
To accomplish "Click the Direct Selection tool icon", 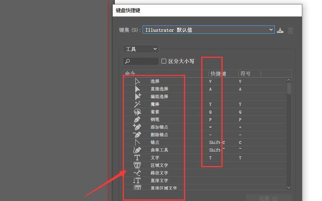I will (137, 89).
